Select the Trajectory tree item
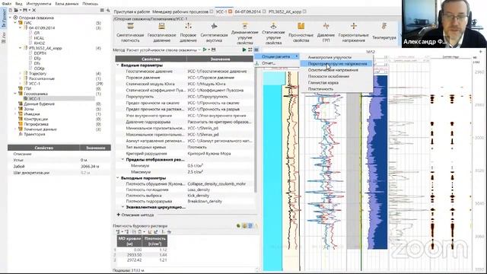The image size is (487, 274). (x=37, y=74)
